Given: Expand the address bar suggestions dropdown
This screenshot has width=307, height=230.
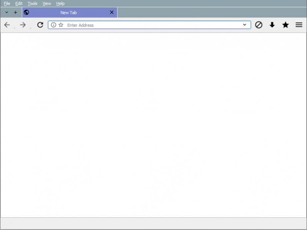Looking at the screenshot, I should coord(244,25).
